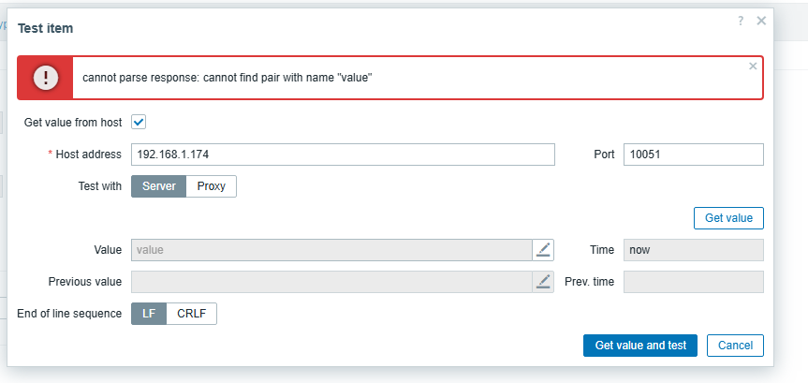Dismiss the error message banner
Image resolution: width=808 pixels, height=383 pixels.
click(753, 66)
